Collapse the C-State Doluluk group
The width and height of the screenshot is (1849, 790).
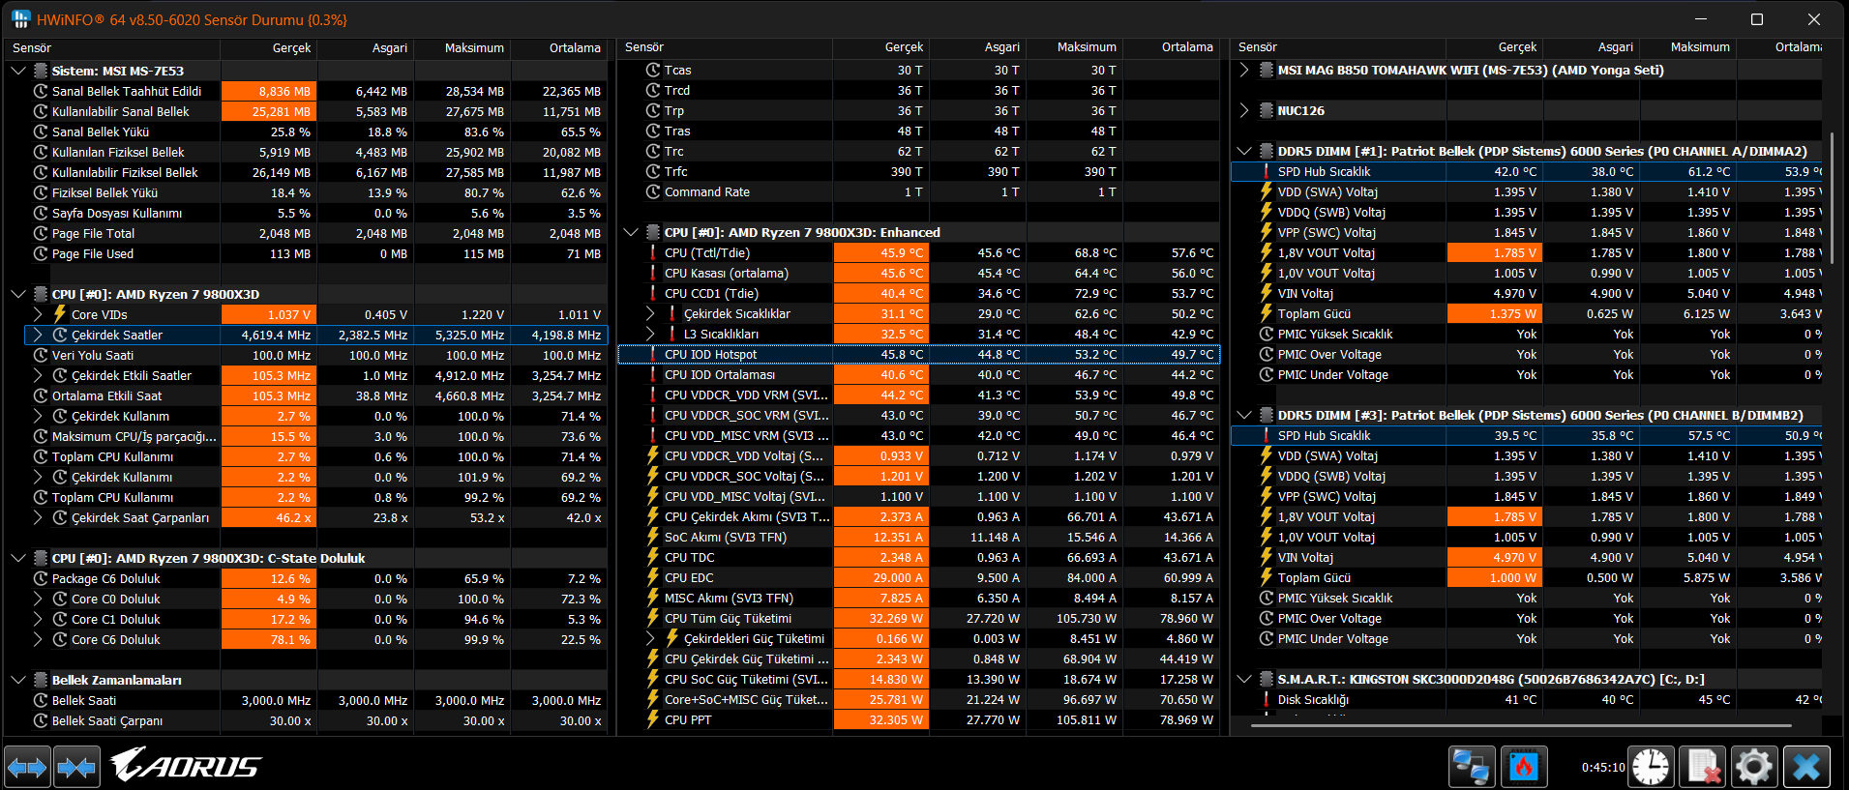click(18, 558)
